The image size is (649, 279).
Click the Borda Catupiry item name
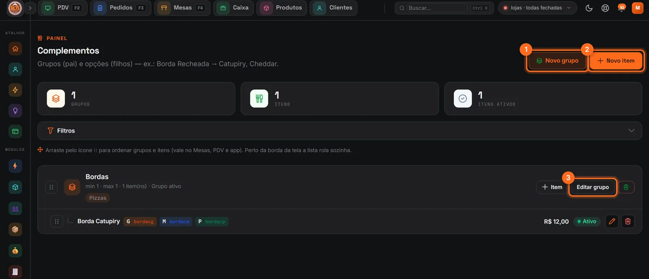coord(99,221)
